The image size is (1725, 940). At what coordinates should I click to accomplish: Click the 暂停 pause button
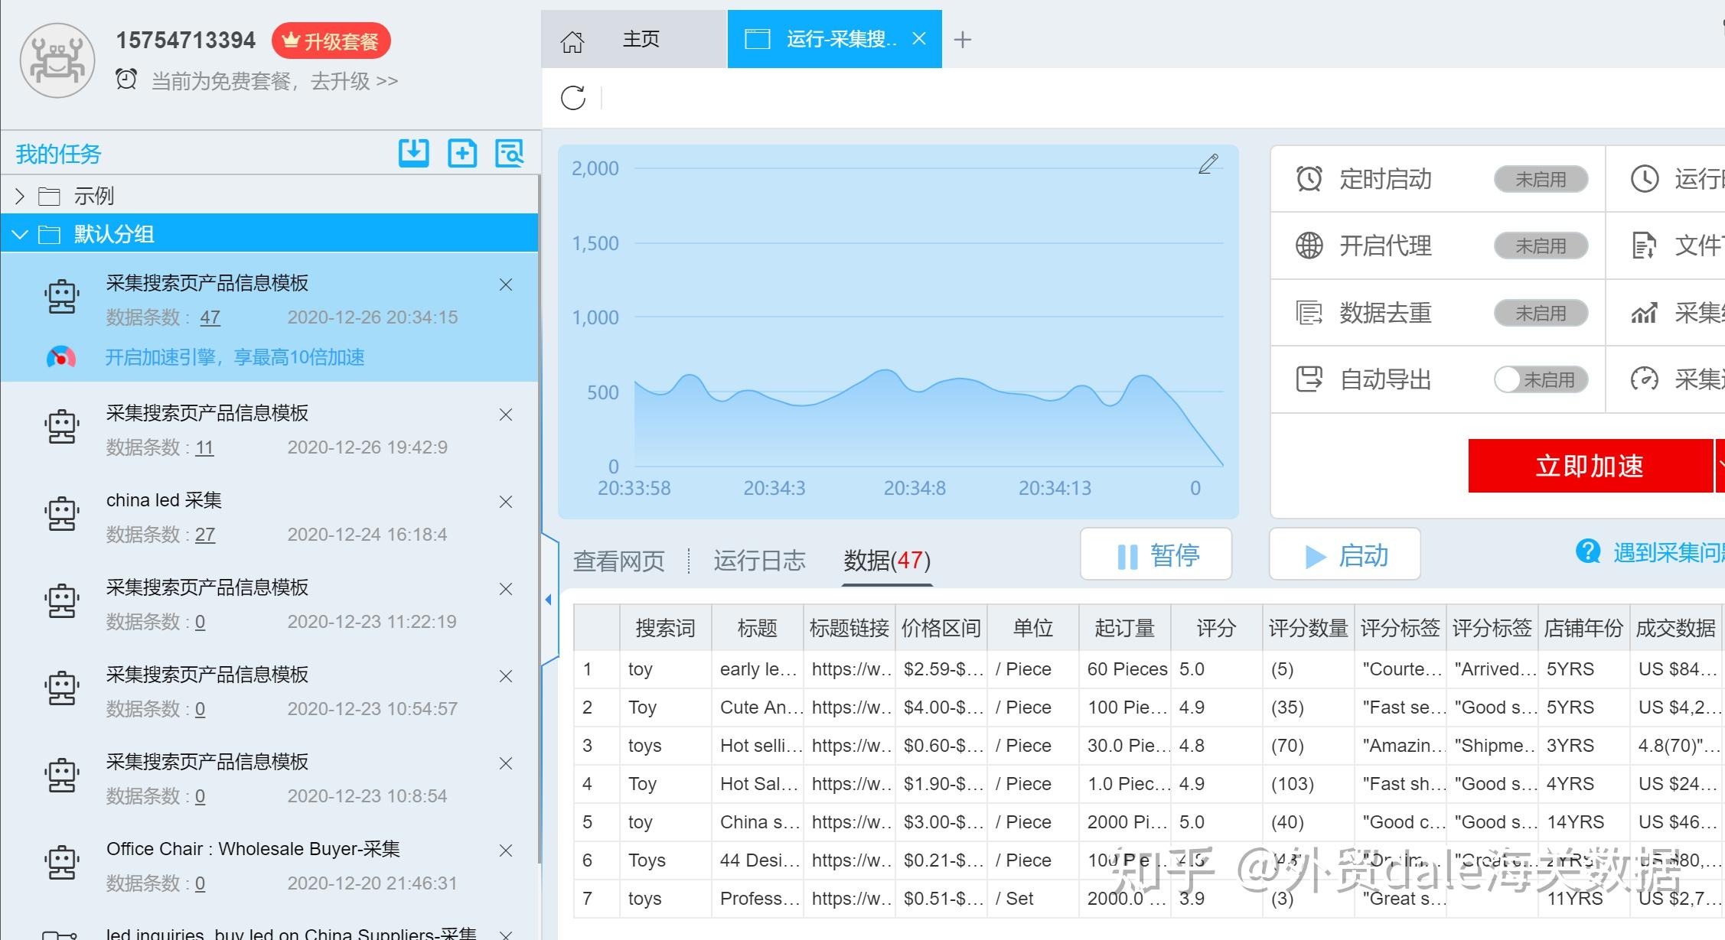pyautogui.click(x=1156, y=555)
